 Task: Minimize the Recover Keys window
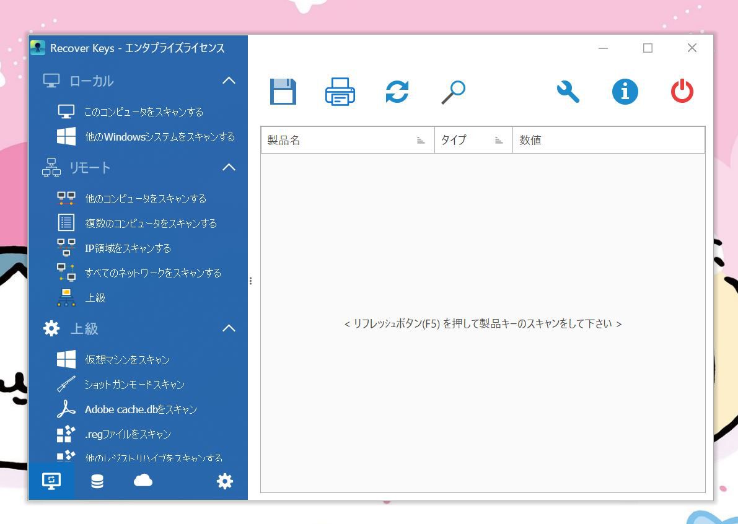(603, 48)
